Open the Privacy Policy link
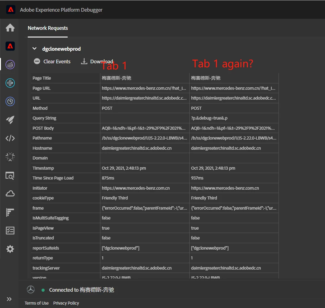The width and height of the screenshot is (325, 308). (x=66, y=303)
